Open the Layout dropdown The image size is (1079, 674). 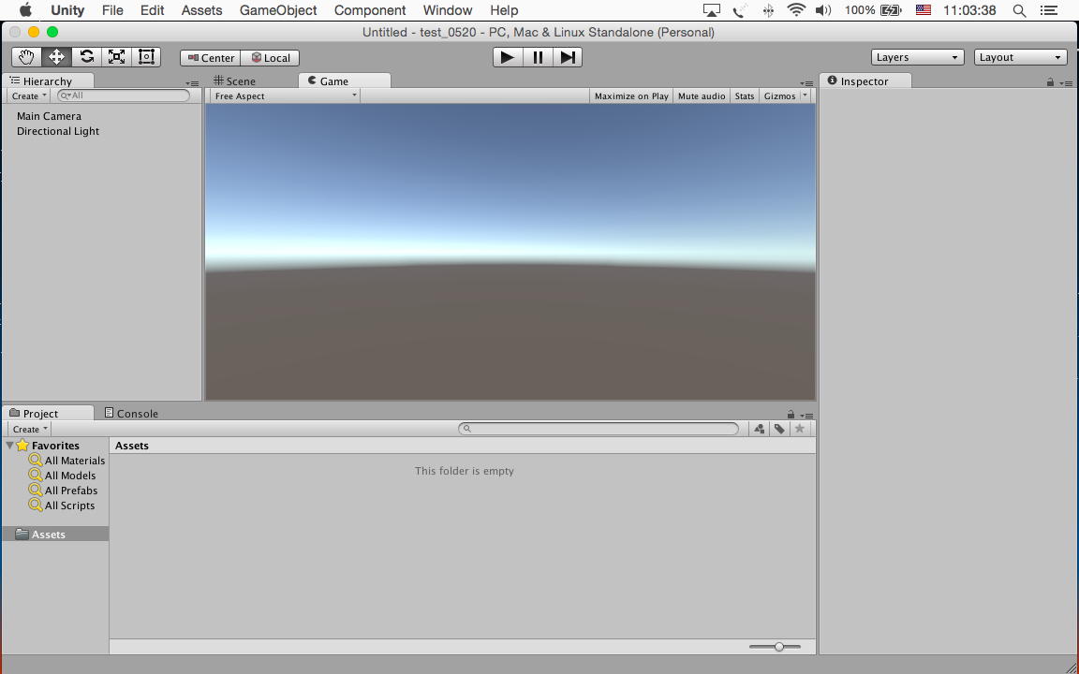1020,57
